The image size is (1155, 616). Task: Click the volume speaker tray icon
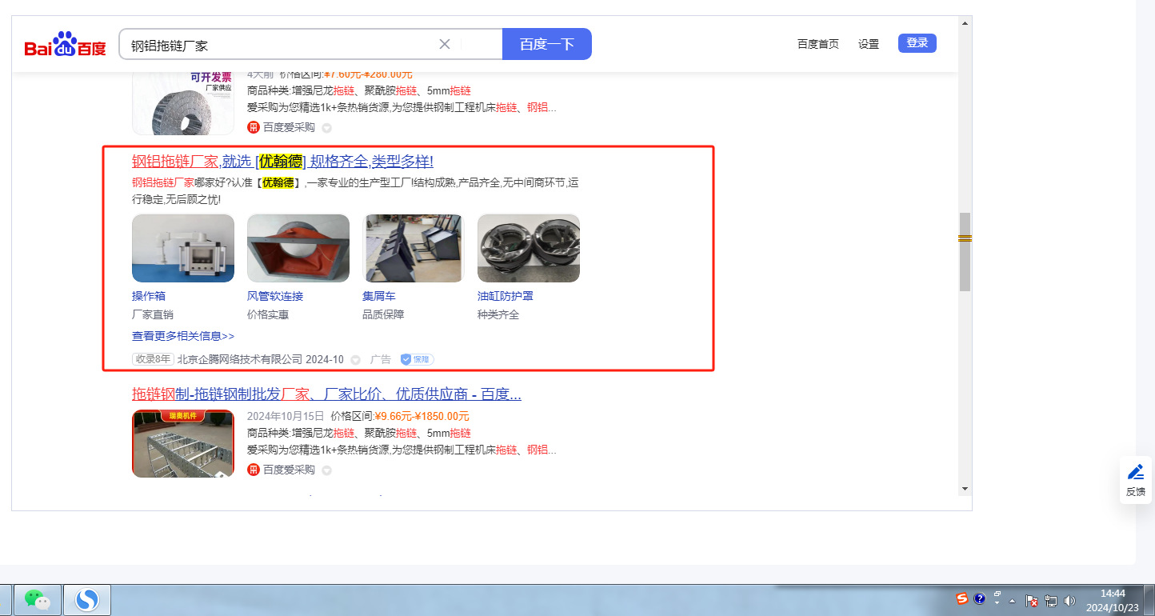tap(1070, 600)
